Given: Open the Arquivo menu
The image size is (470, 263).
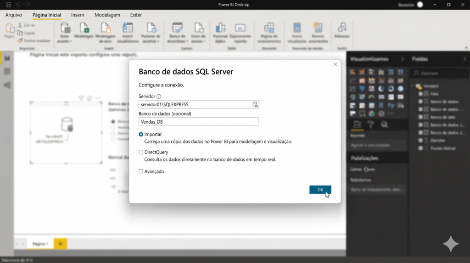Looking at the screenshot, I should pyautogui.click(x=13, y=15).
